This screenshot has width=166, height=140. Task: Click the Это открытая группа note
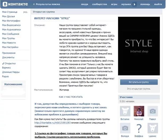point(139,89)
